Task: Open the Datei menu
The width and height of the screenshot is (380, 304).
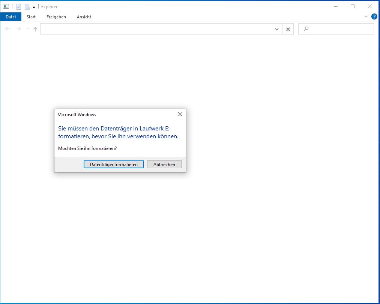Action: coord(11,17)
